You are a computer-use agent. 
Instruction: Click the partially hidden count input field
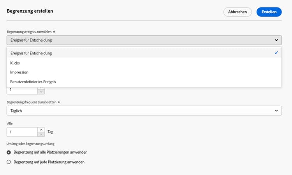[22, 90]
